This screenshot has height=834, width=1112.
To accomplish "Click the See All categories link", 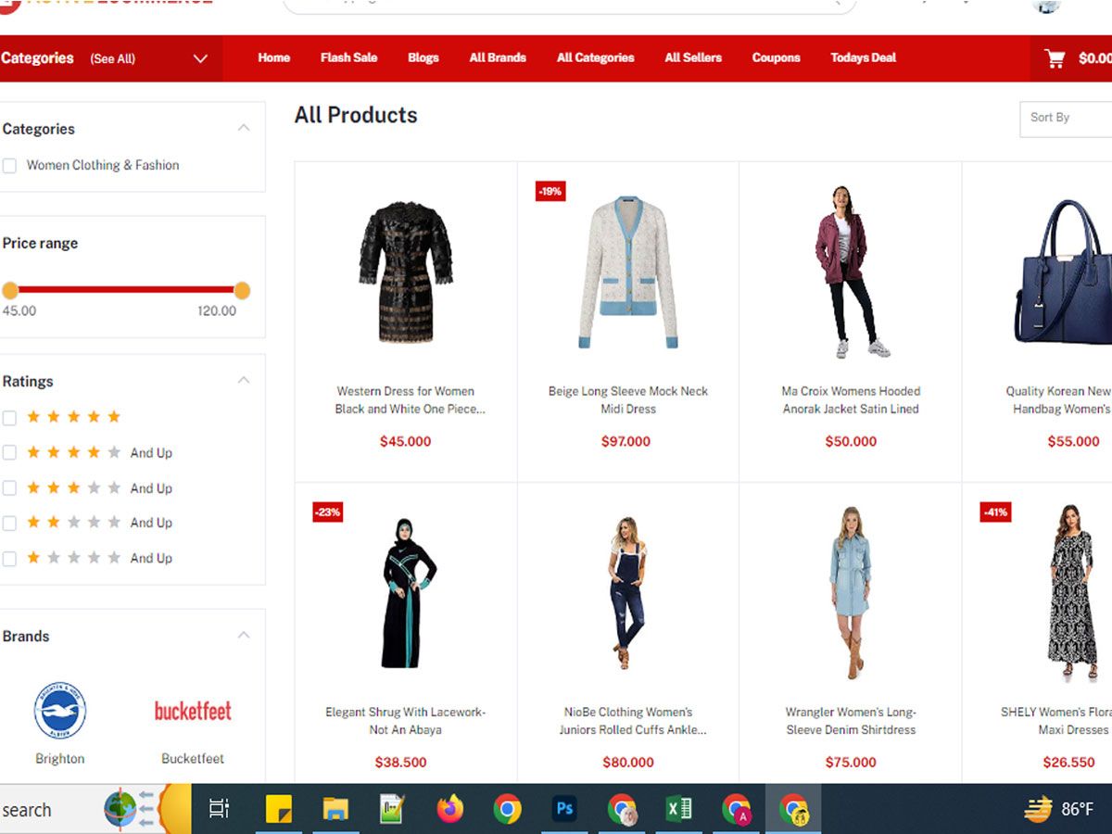I will [112, 58].
